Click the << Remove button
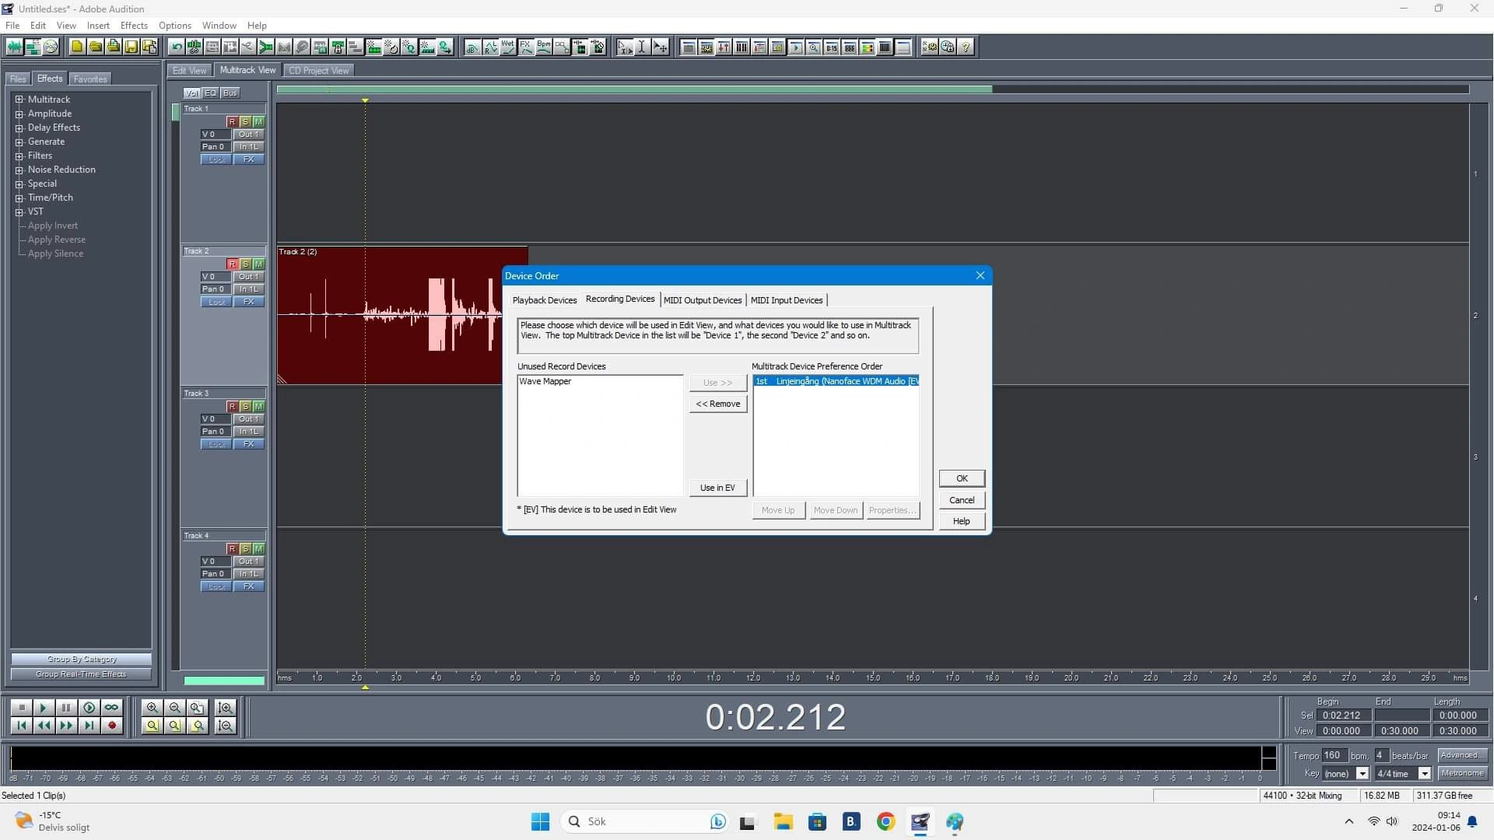 pyautogui.click(x=717, y=404)
